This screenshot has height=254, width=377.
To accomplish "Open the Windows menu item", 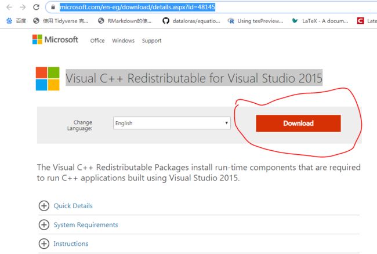I will point(123,41).
